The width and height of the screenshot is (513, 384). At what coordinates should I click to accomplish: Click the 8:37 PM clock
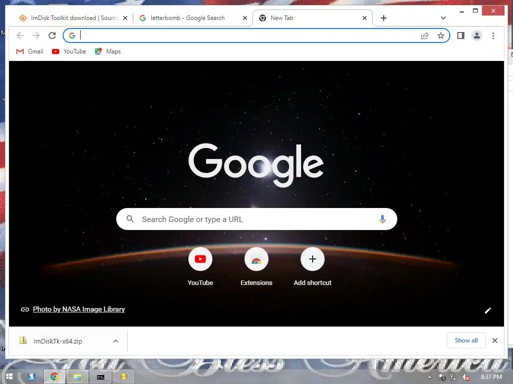coord(491,377)
